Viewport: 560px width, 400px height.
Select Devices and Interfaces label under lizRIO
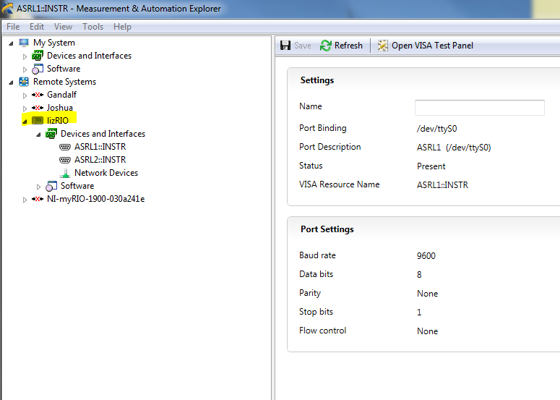coord(103,134)
